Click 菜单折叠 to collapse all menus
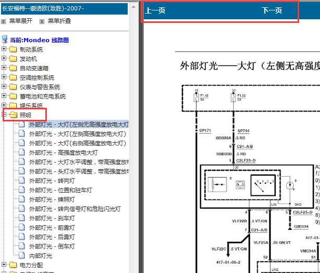320x273 pixels. [59, 21]
